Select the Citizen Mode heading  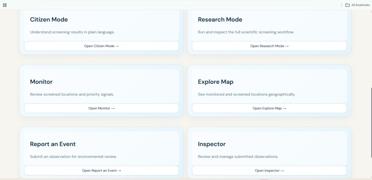click(49, 20)
